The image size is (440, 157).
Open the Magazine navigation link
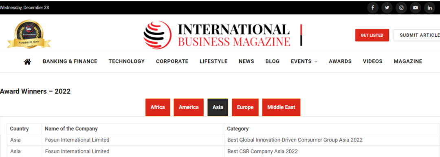click(x=408, y=61)
